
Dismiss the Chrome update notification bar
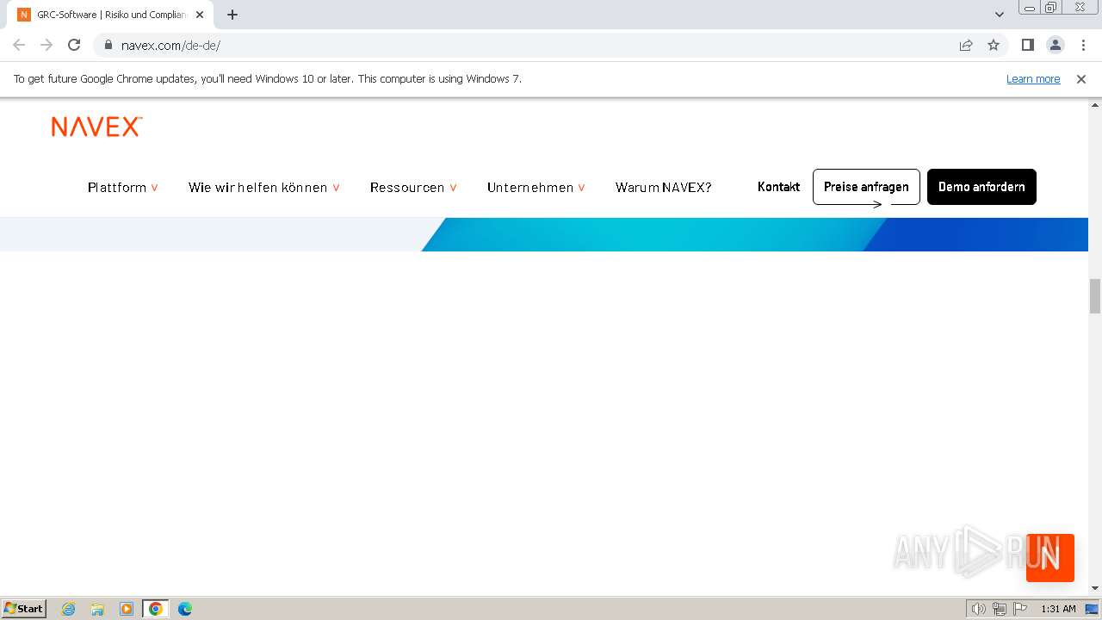pos(1081,78)
